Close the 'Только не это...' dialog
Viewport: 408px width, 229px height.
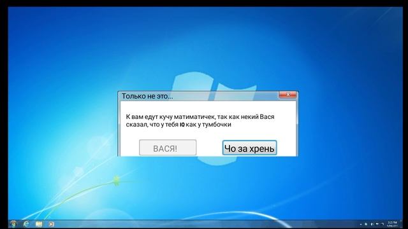(x=288, y=95)
